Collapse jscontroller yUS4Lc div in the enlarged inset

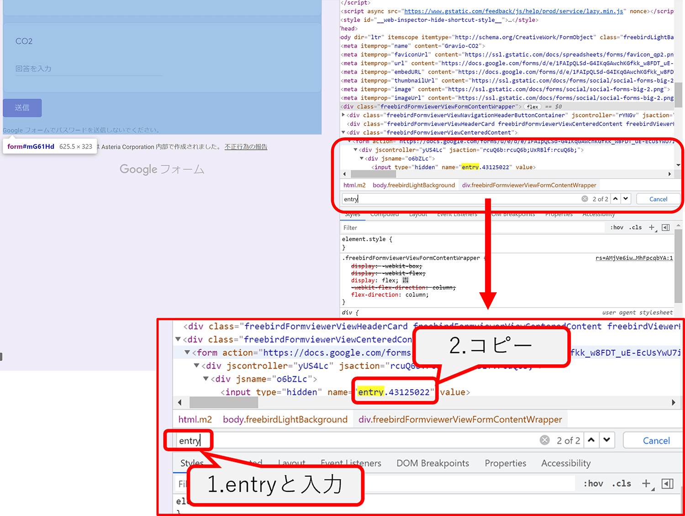tap(196, 366)
